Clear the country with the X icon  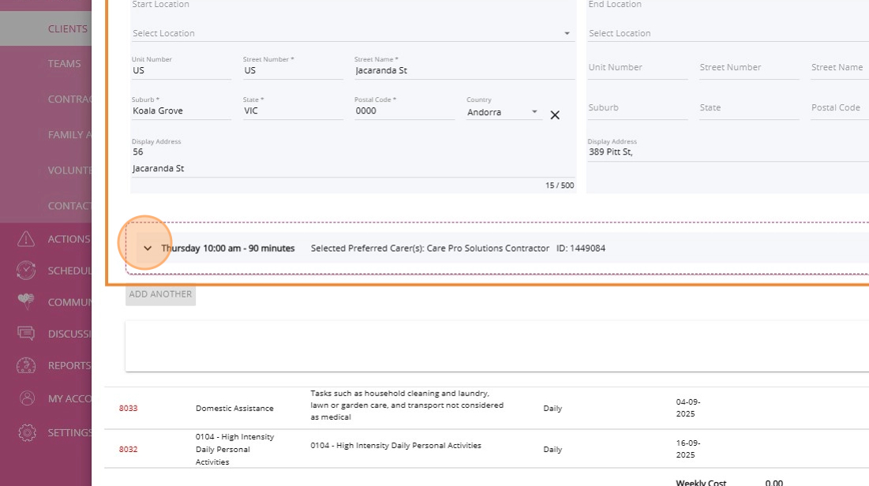(x=555, y=115)
